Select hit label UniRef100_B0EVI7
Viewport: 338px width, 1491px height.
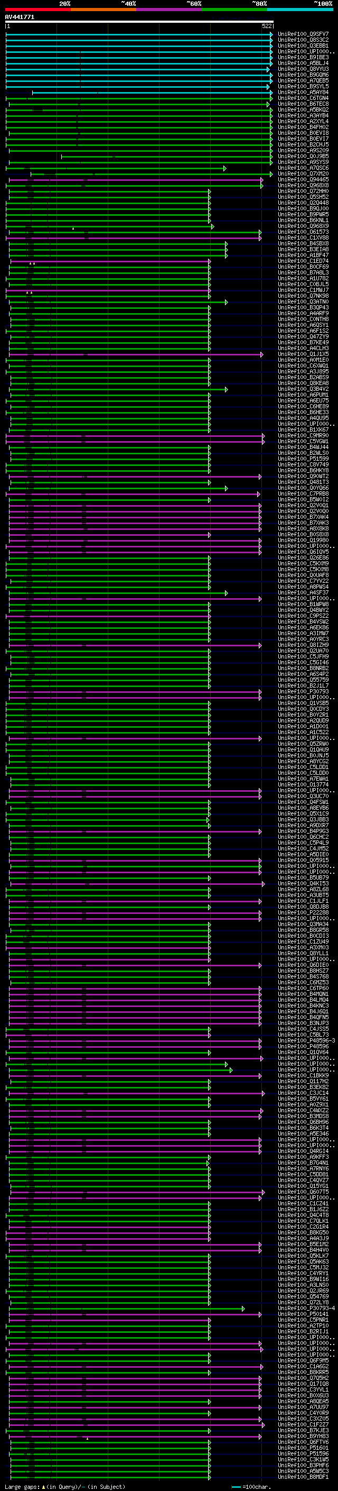tap(303, 139)
